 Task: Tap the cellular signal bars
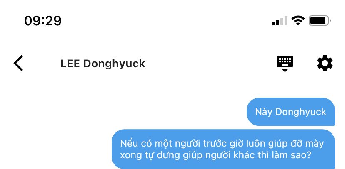click(x=280, y=21)
